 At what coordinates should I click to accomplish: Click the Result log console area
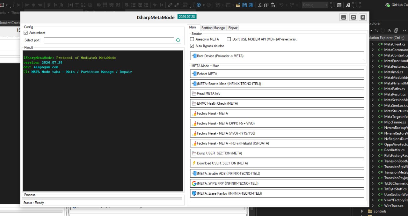point(103,121)
